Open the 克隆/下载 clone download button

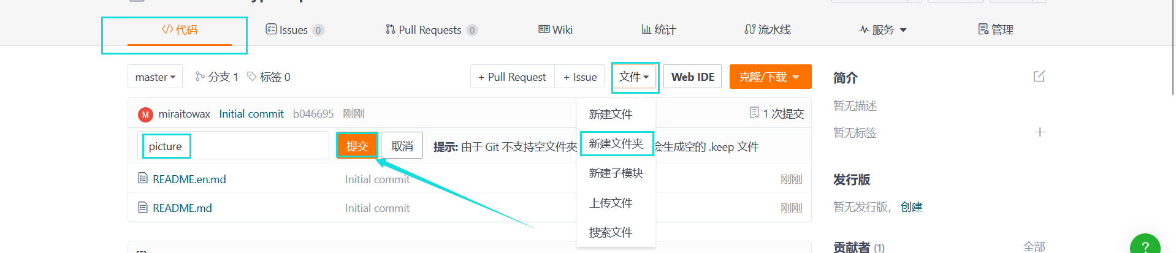pyautogui.click(x=770, y=77)
